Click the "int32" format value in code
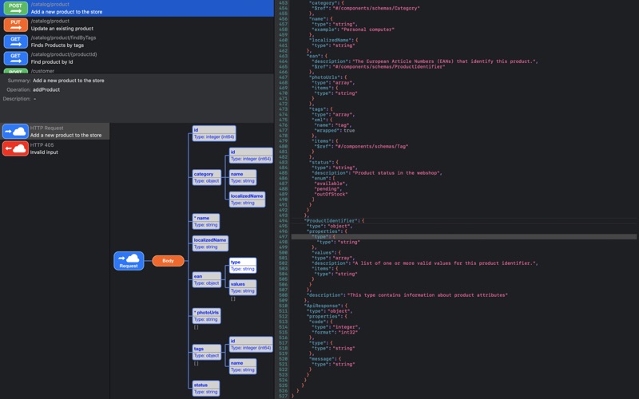This screenshot has height=399, width=639. point(347,332)
